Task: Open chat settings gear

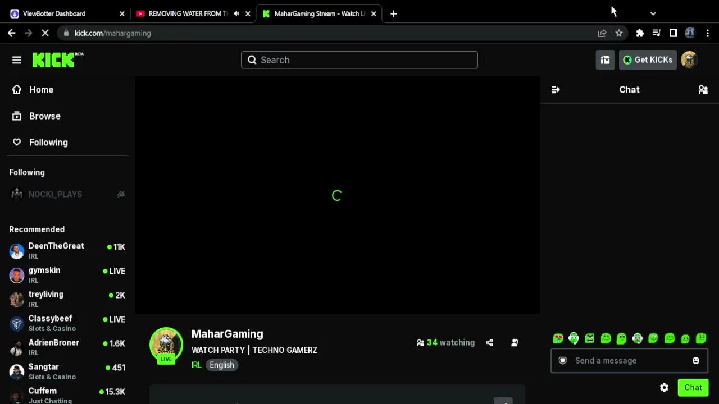Action: (x=664, y=388)
